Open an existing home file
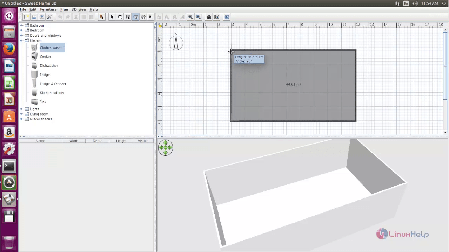This screenshot has width=449, height=252. tap(34, 17)
